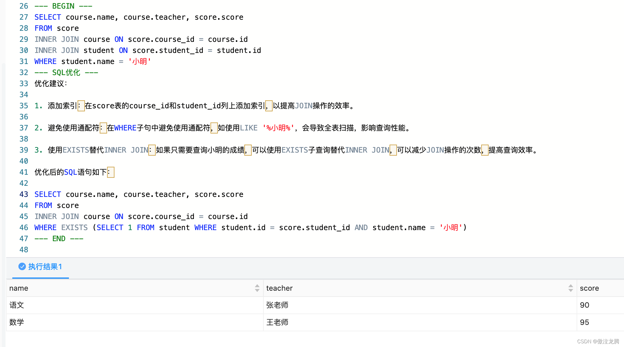The width and height of the screenshot is (624, 347).
Task: Select the 数学 cell in results table
Action: [x=17, y=322]
